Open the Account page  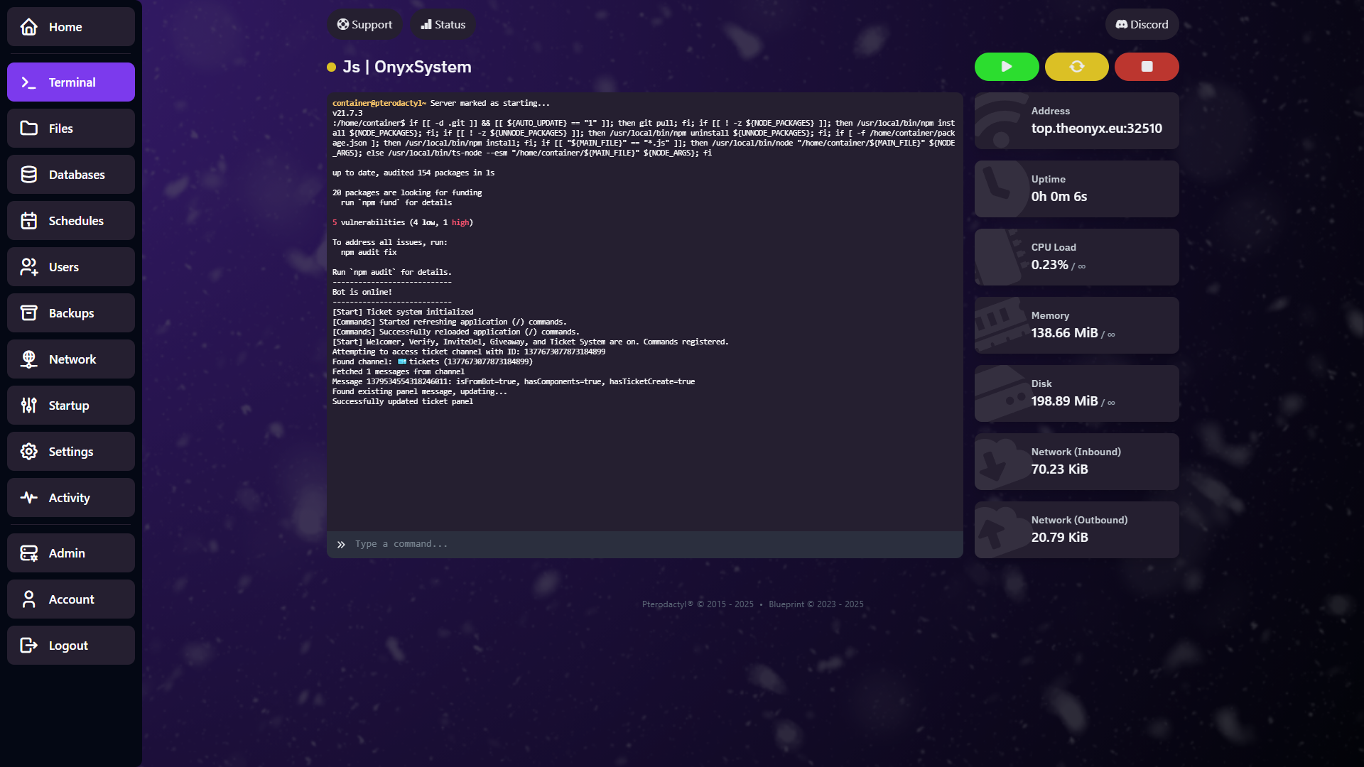[x=71, y=599]
